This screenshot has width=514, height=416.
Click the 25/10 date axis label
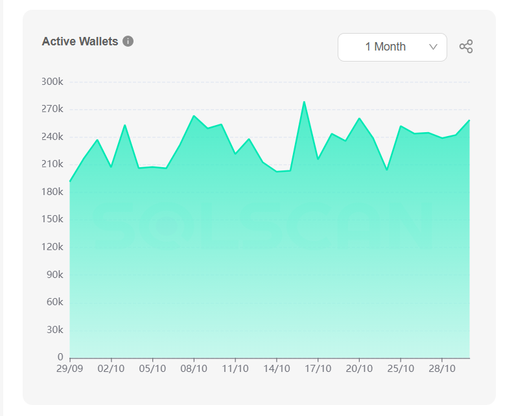(401, 368)
